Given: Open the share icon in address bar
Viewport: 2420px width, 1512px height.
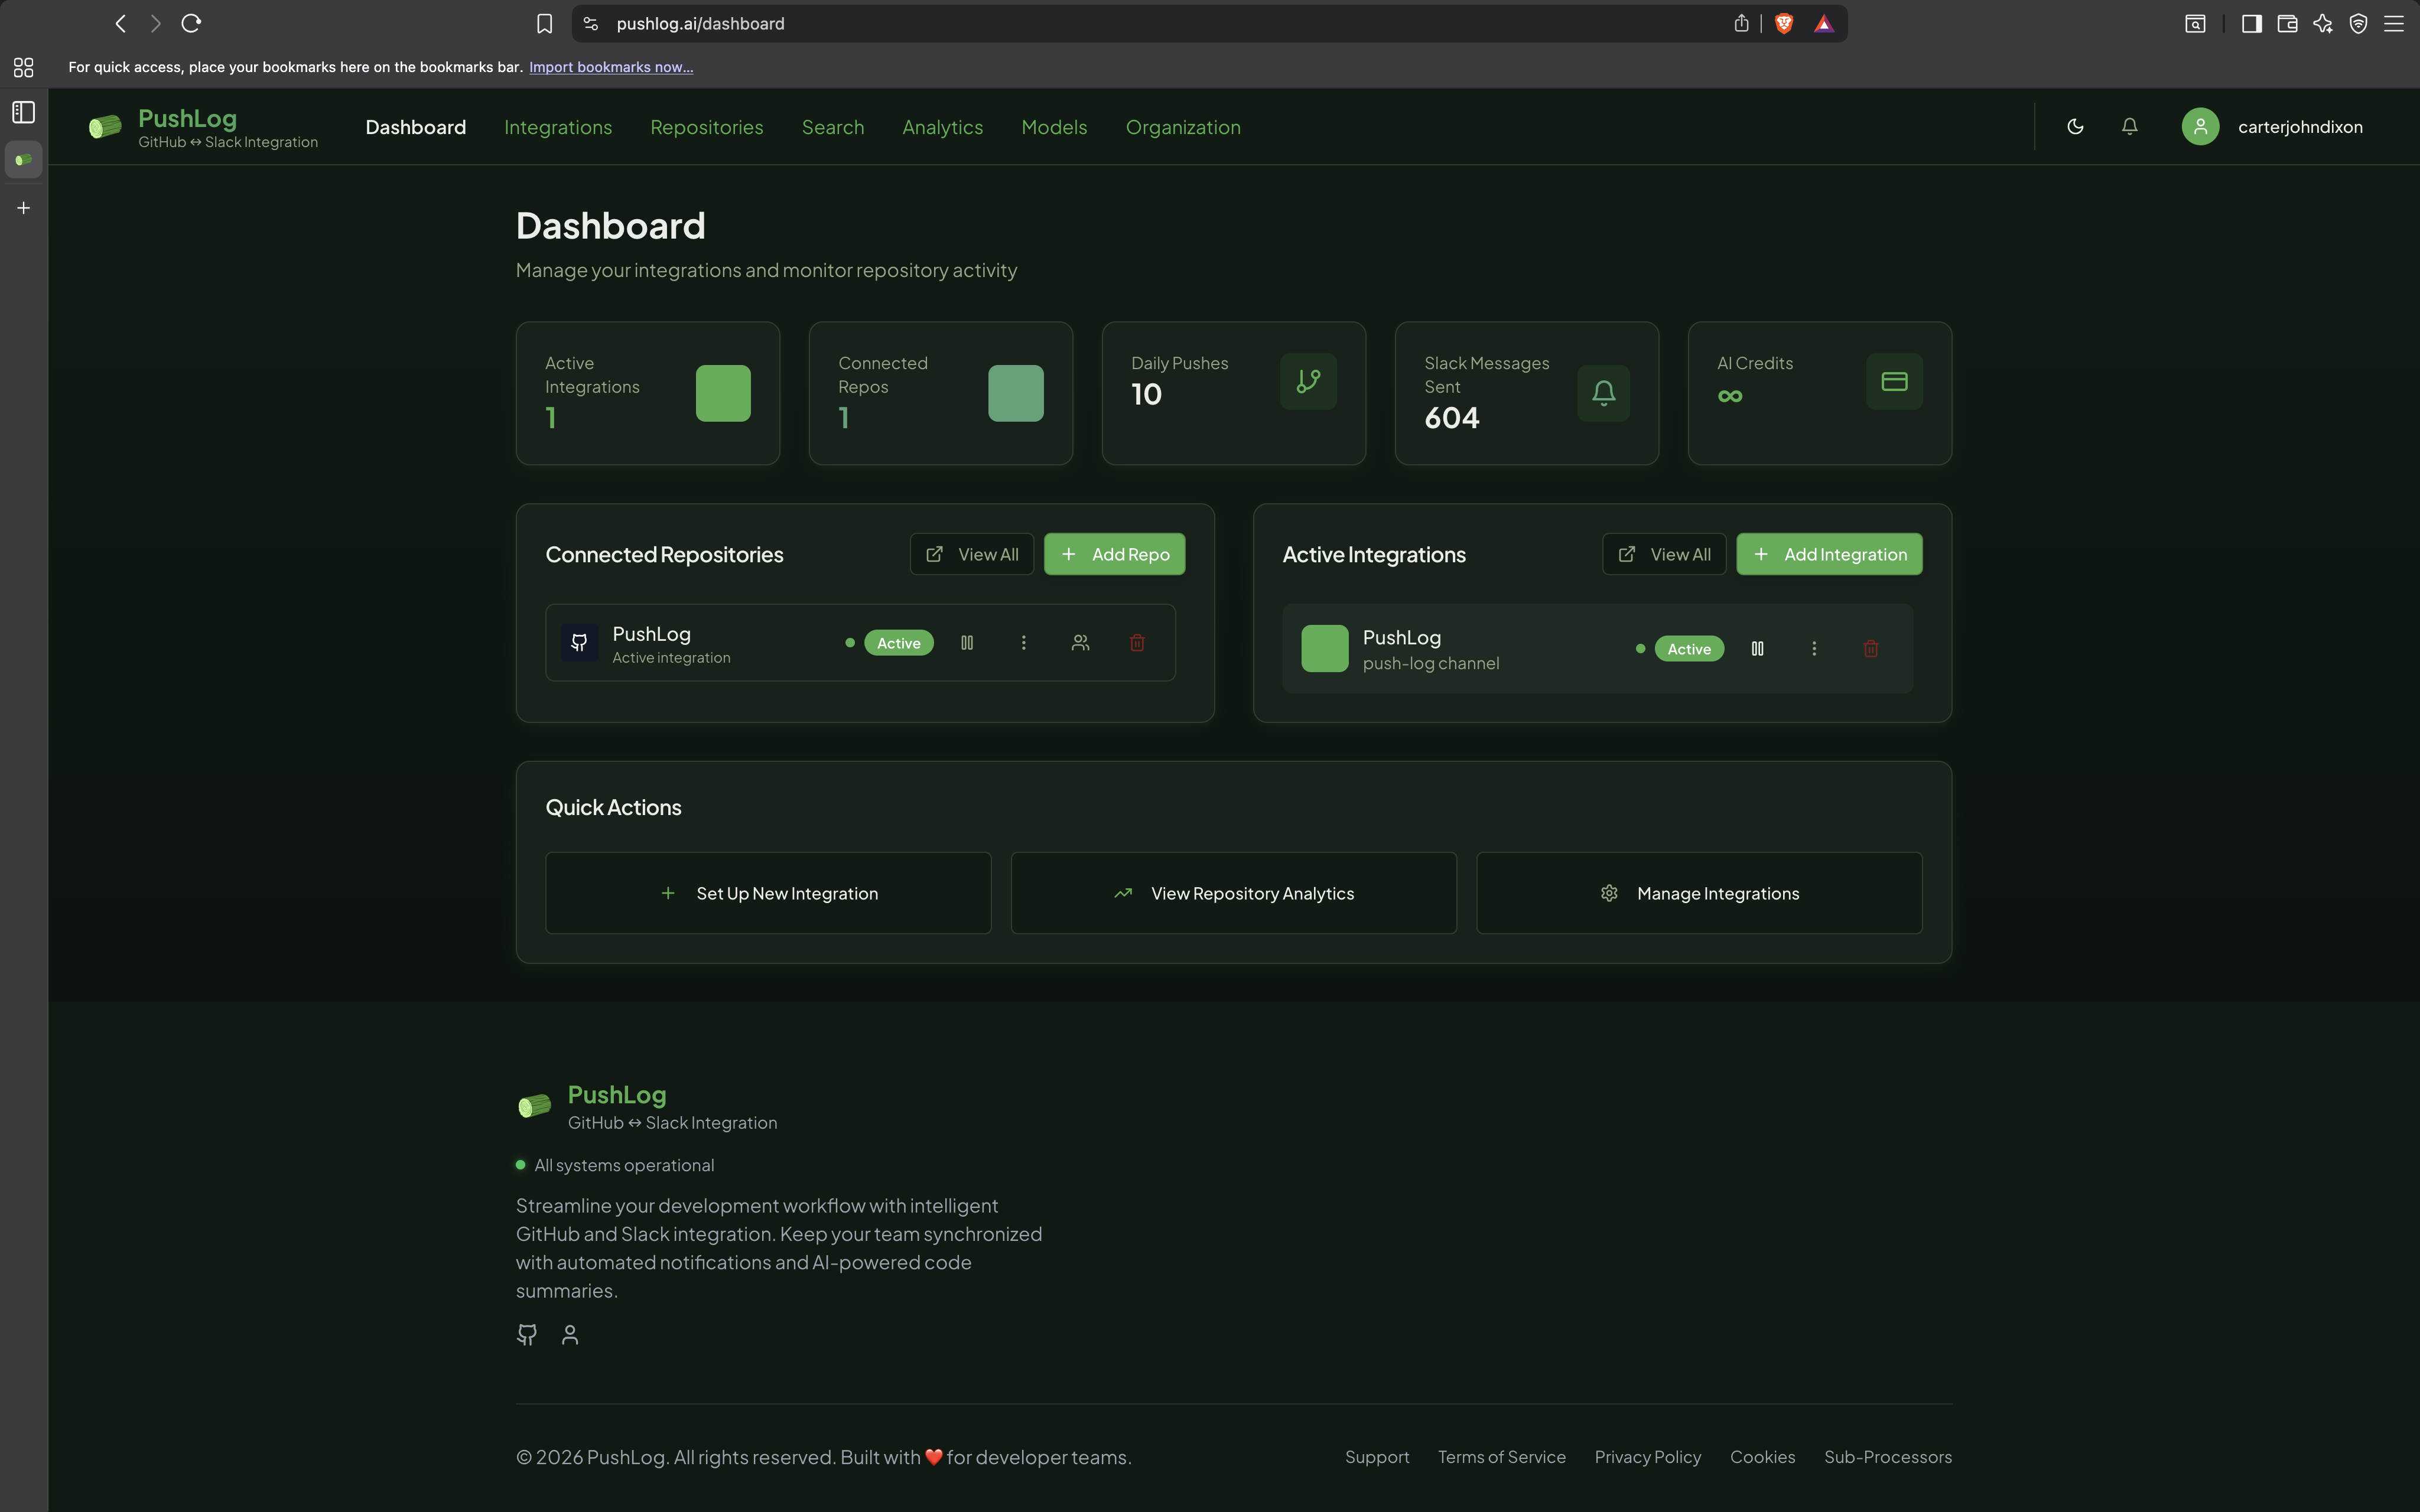Looking at the screenshot, I should click(1741, 23).
